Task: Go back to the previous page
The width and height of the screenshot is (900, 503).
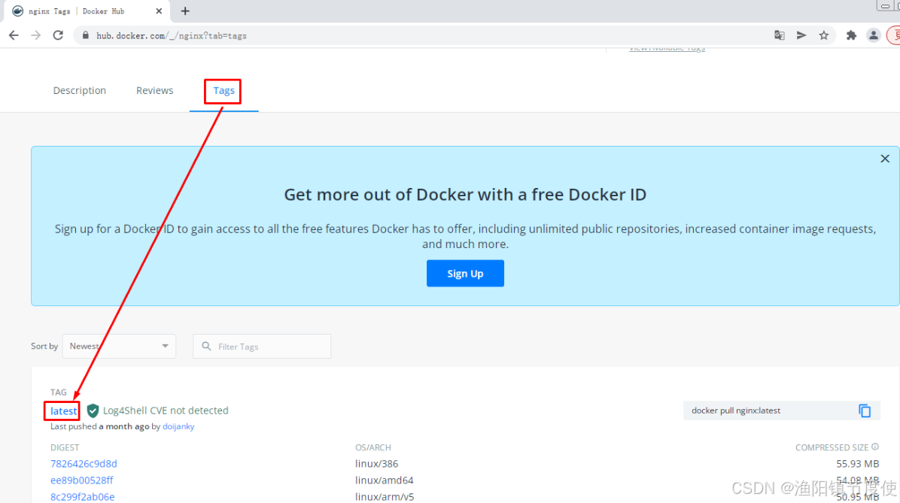Action: [14, 35]
